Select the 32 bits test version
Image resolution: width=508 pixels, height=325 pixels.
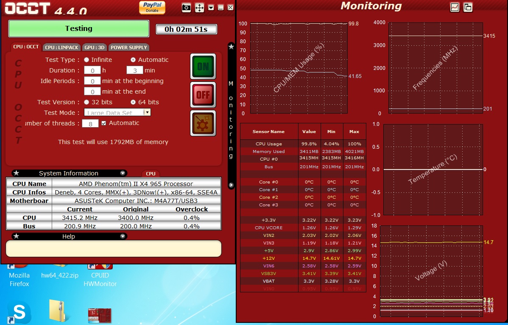click(x=87, y=102)
